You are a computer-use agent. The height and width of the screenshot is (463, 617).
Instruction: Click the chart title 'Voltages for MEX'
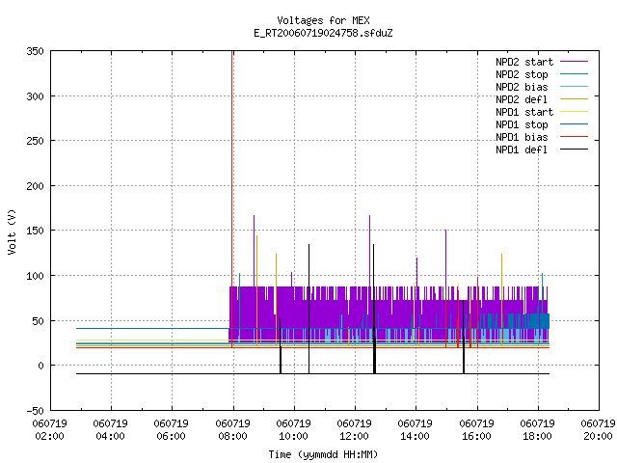323,20
